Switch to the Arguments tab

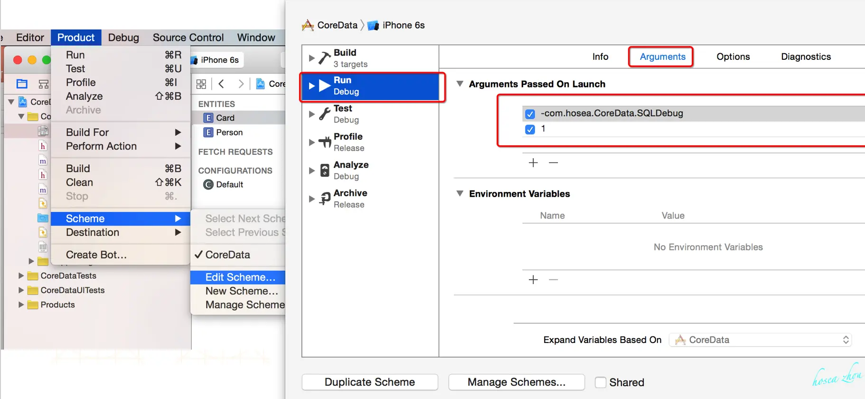click(662, 57)
